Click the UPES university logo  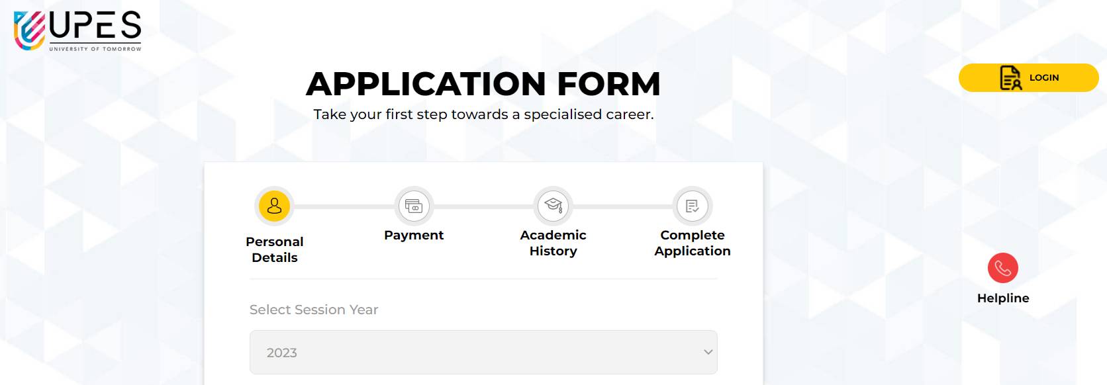click(x=77, y=29)
